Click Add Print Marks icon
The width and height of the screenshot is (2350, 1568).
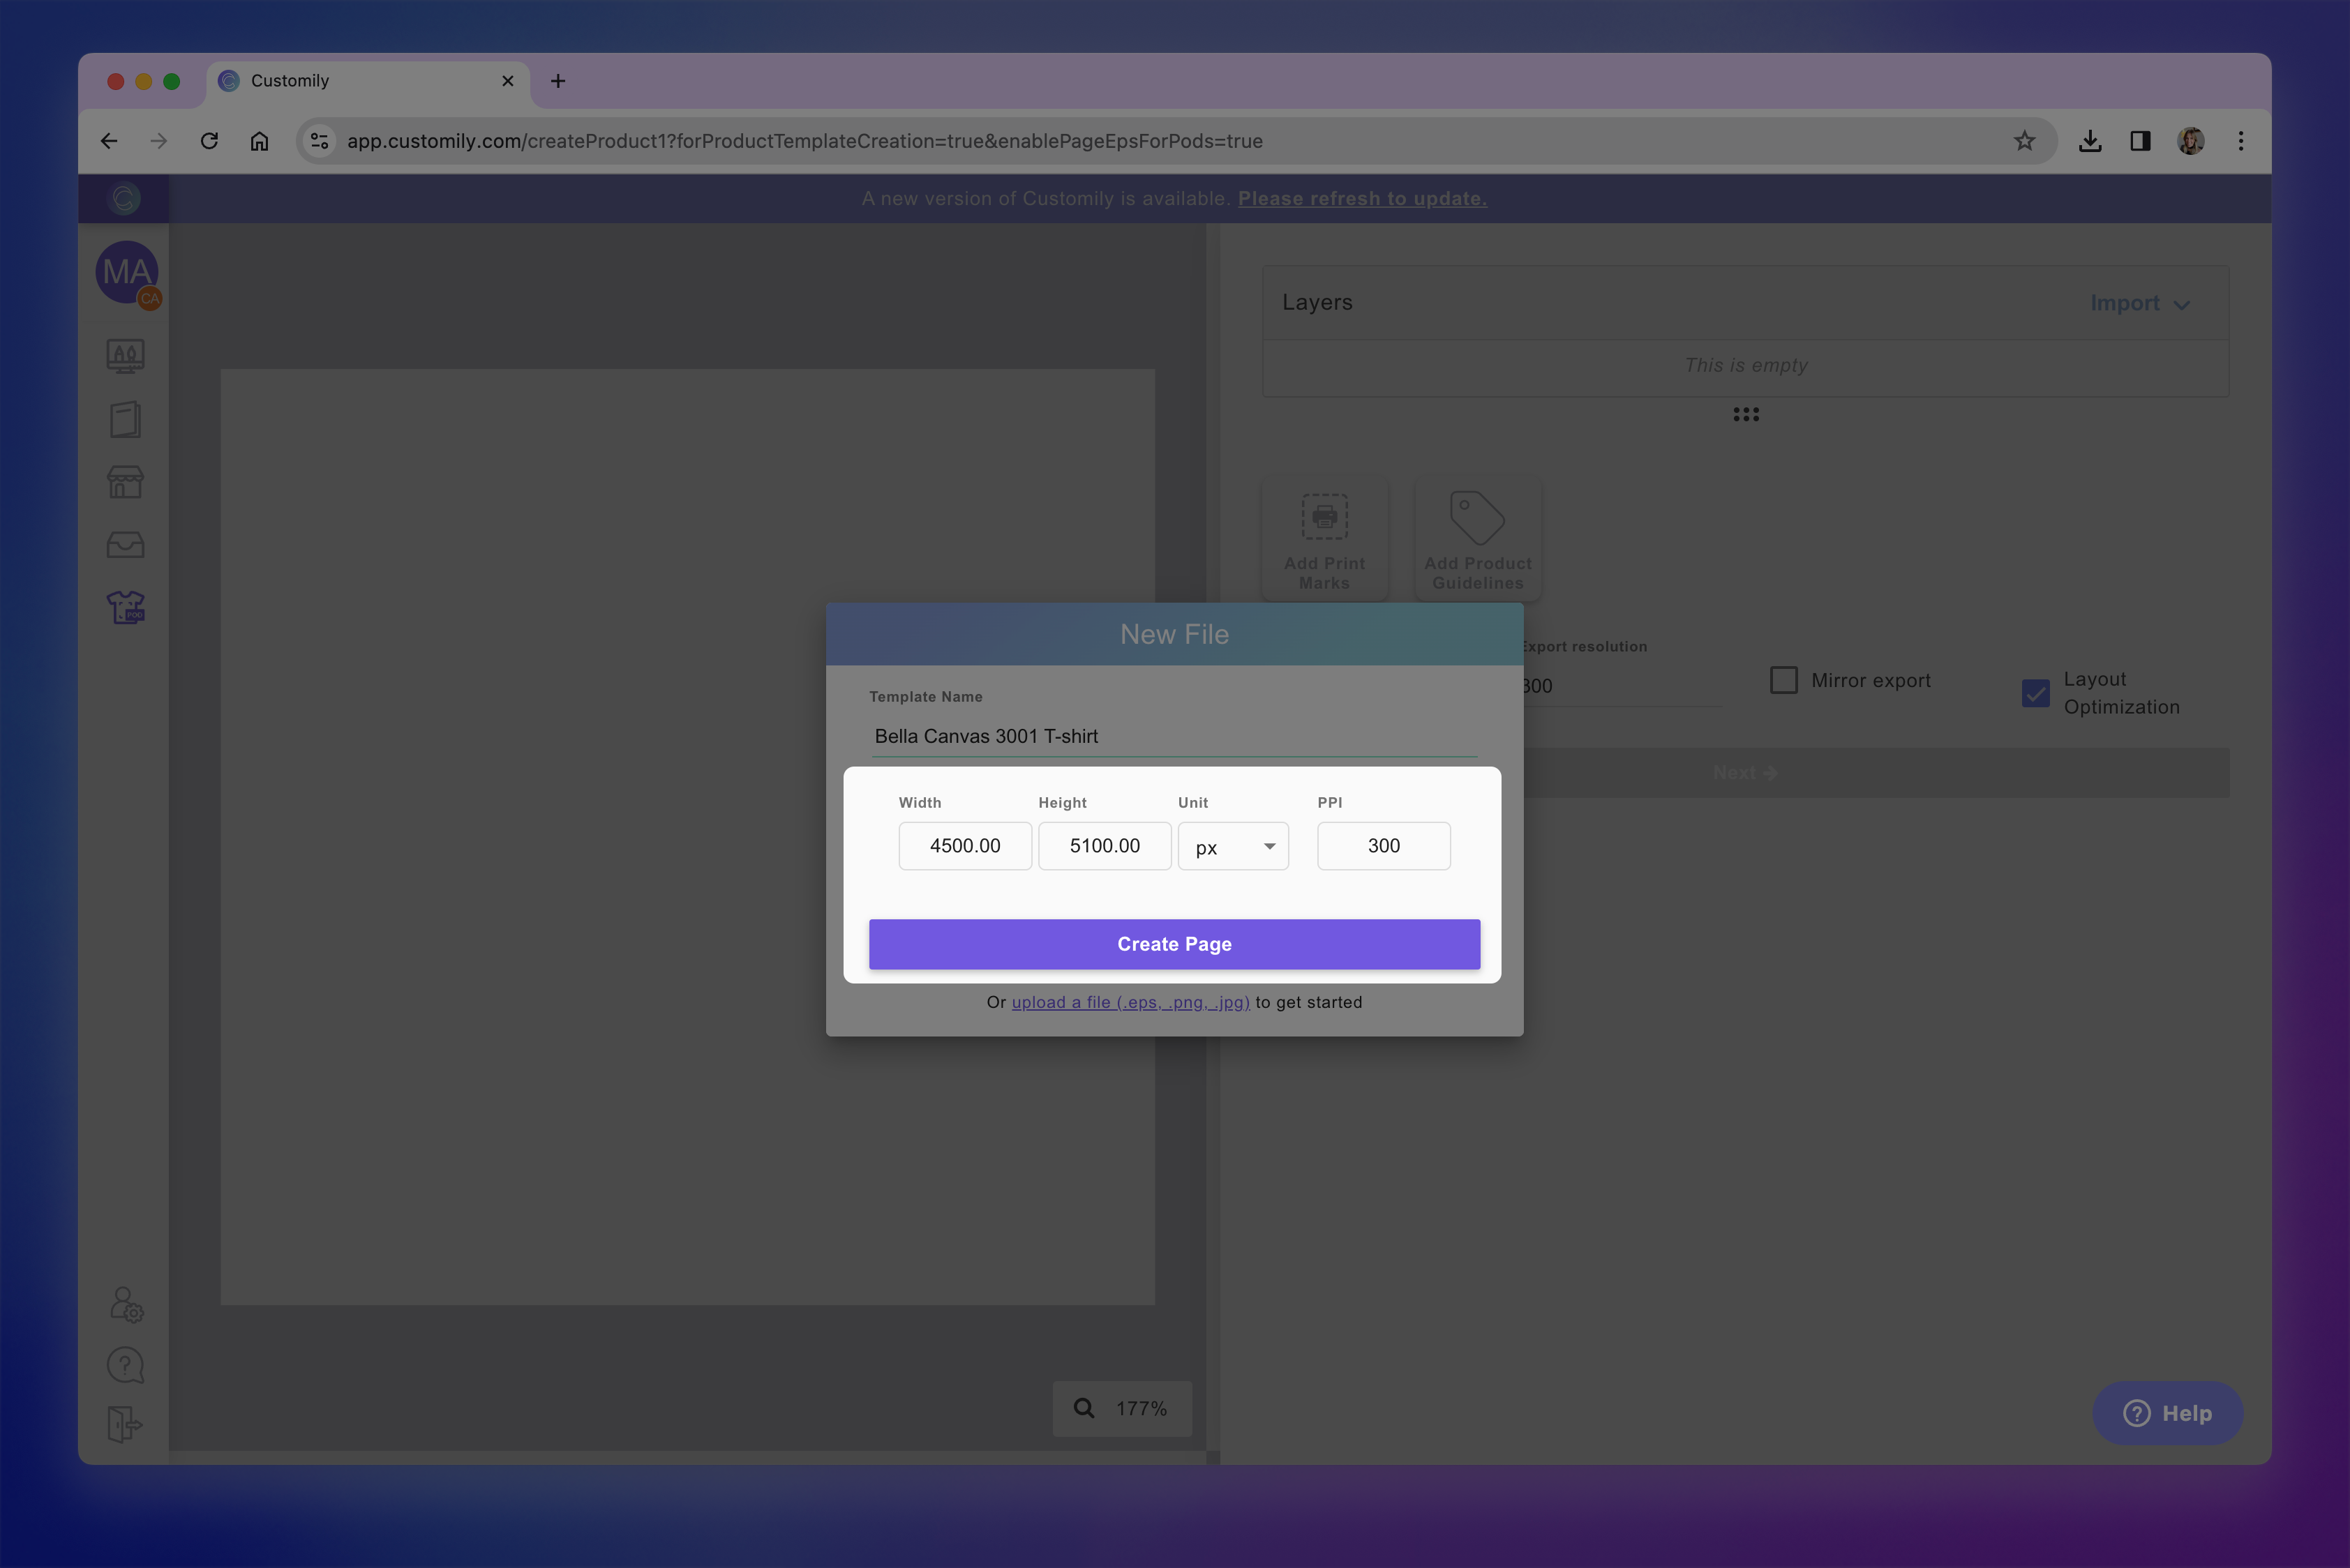[x=1324, y=518]
